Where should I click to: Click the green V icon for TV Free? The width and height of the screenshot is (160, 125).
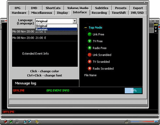[90, 41]
